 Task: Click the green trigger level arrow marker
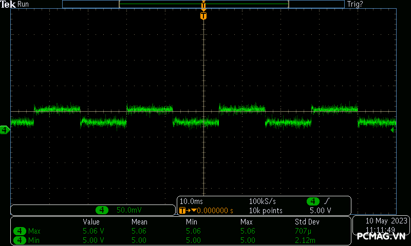tap(393, 130)
